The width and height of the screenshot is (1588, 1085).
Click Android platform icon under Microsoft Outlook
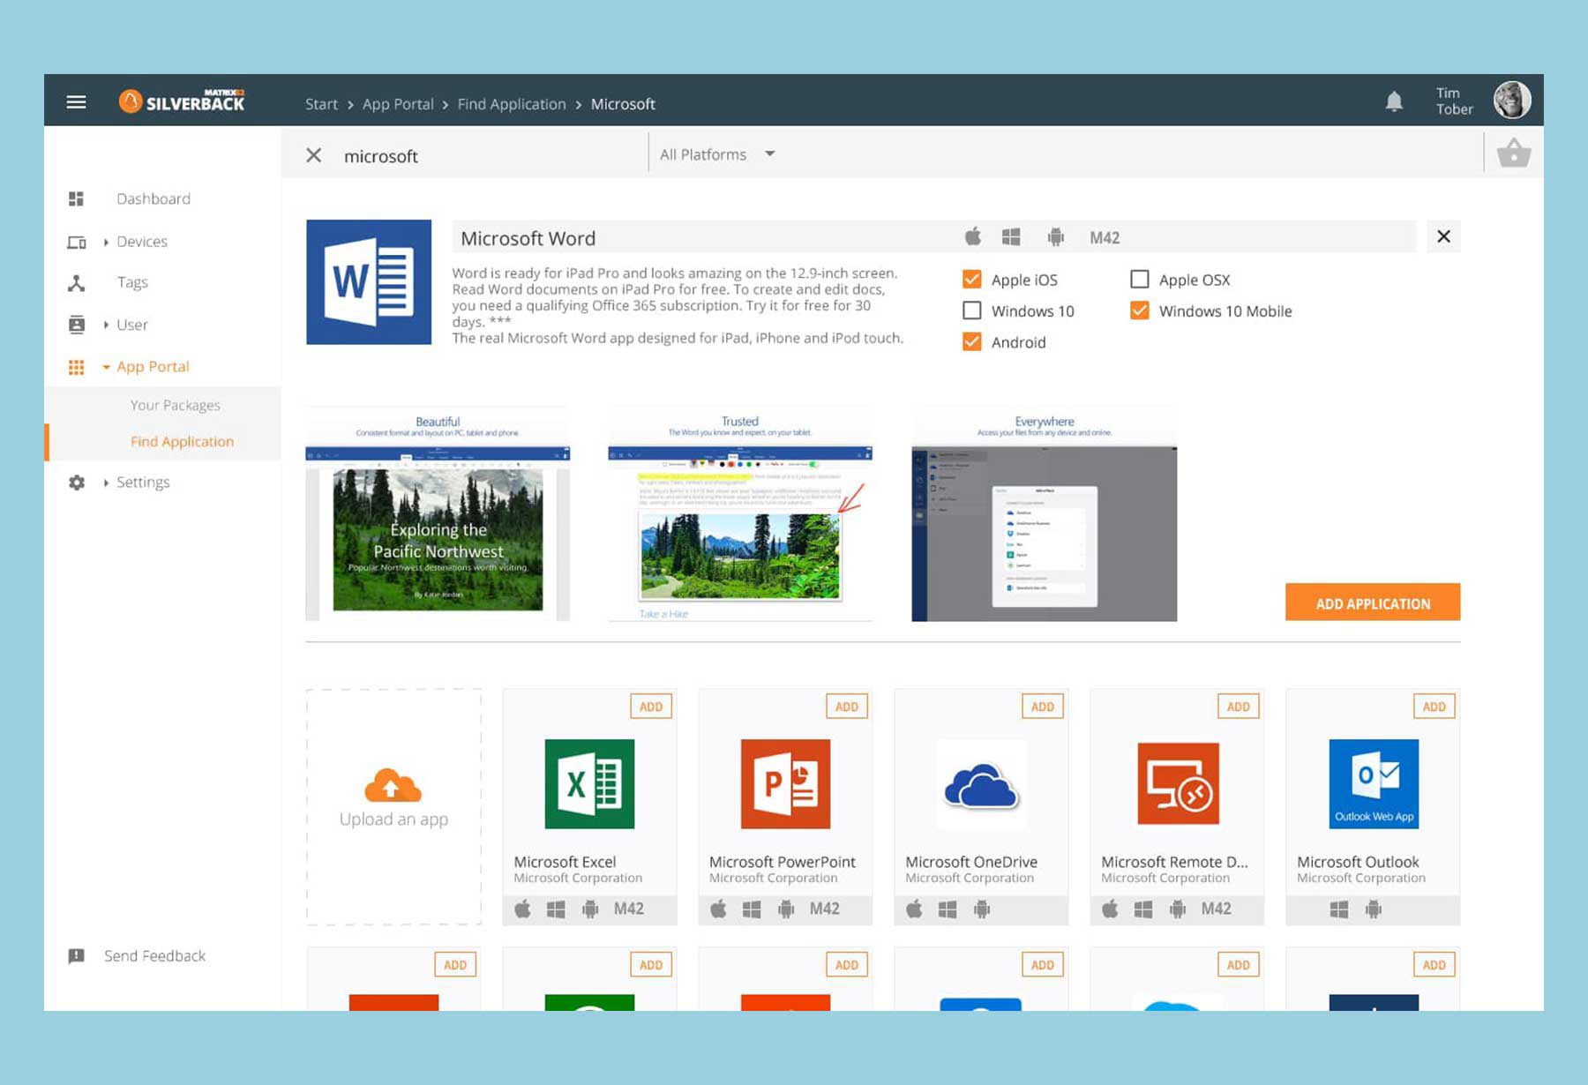pos(1373,909)
